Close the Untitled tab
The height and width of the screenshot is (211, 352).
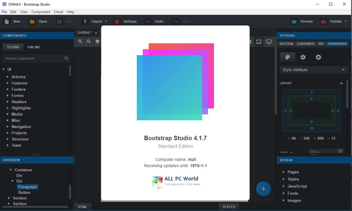click(x=96, y=33)
